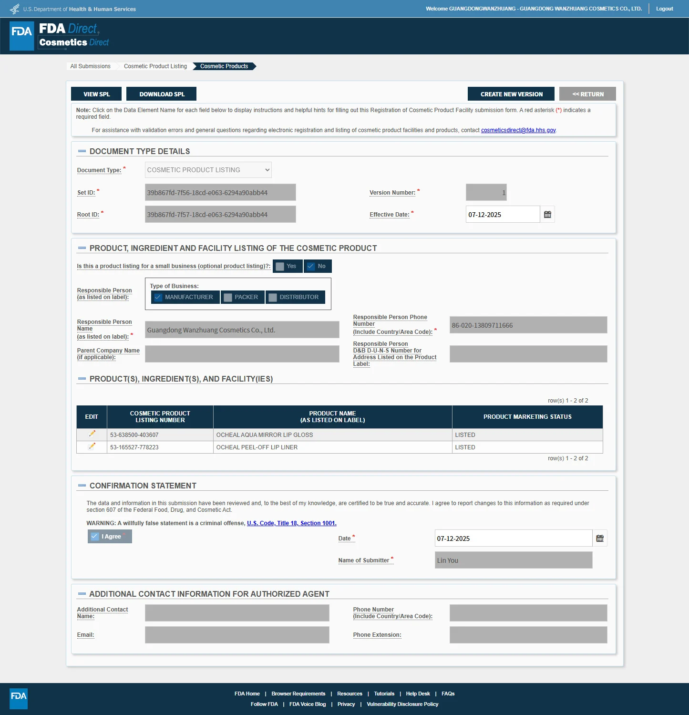This screenshot has width=689, height=715.
Task: Open U.S. Code Title 18 Section 1001 link
Action: (292, 523)
